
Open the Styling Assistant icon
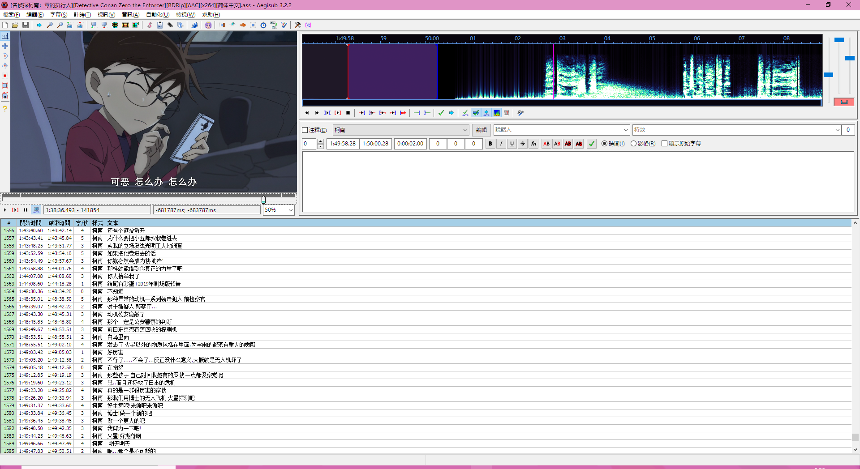(232, 25)
